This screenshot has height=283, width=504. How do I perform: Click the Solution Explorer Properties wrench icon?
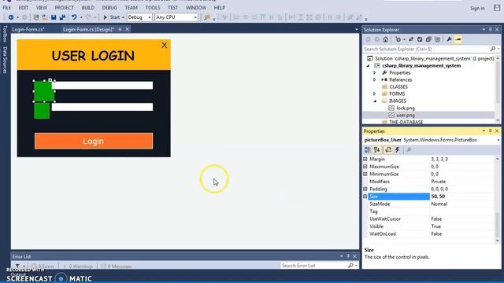(x=449, y=39)
